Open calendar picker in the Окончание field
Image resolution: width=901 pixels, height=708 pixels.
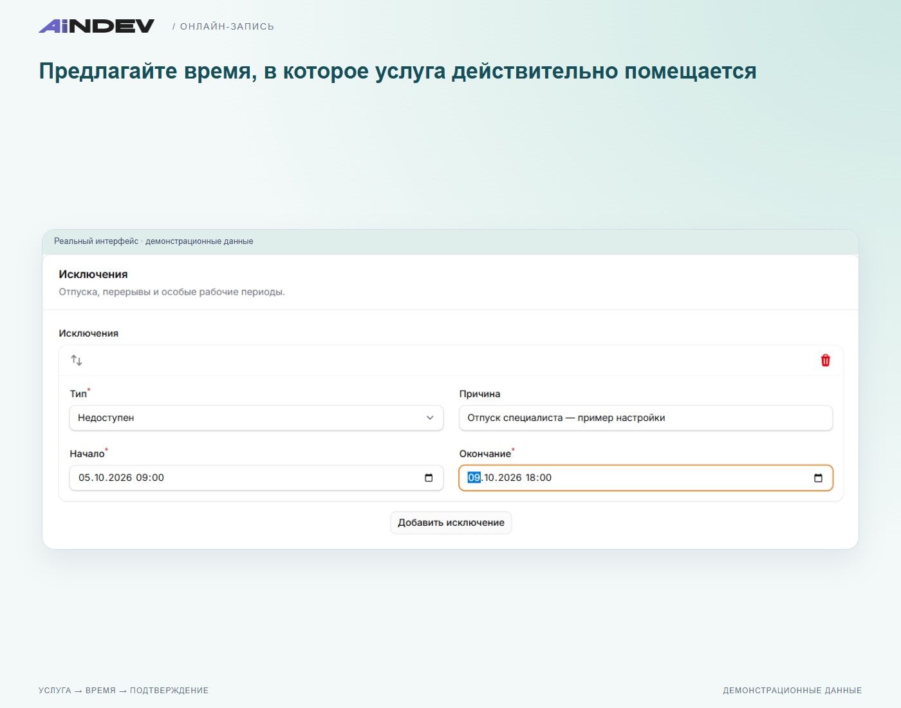pyautogui.click(x=818, y=478)
